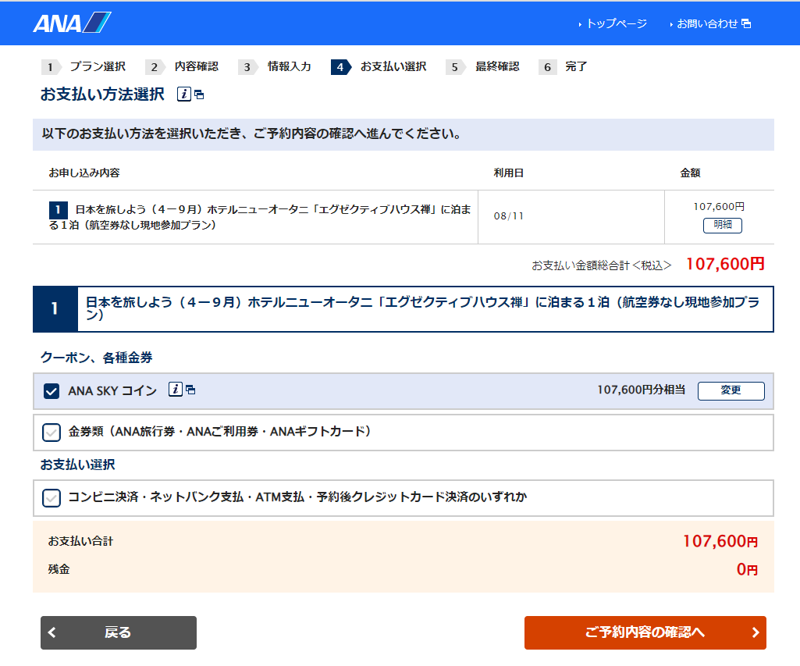This screenshot has height=666, width=800.
Task: Select step 4 お支払い選択
Action: 379,67
